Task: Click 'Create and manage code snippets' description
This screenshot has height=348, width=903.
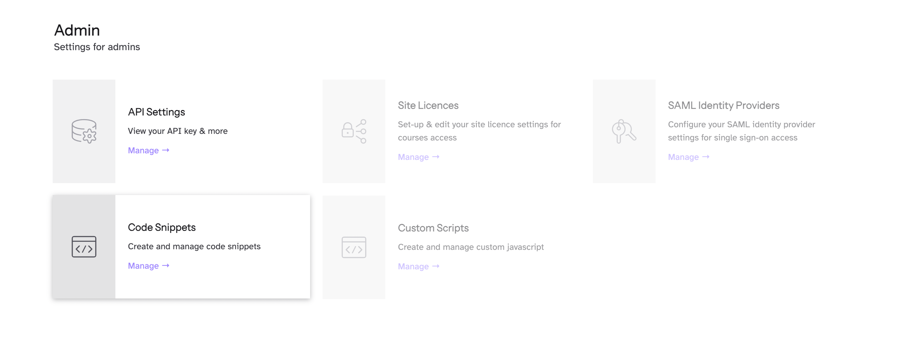Action: [194, 247]
